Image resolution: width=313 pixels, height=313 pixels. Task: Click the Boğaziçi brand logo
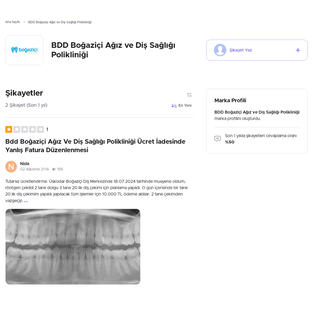[24, 50]
